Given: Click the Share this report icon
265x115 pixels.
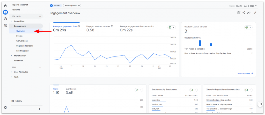Looking at the screenshot, I should tap(244, 13).
